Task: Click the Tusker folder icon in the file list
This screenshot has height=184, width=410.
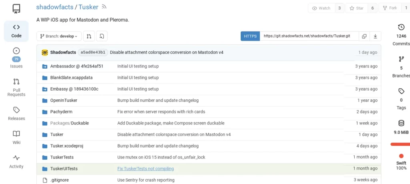Action: tap(44, 135)
